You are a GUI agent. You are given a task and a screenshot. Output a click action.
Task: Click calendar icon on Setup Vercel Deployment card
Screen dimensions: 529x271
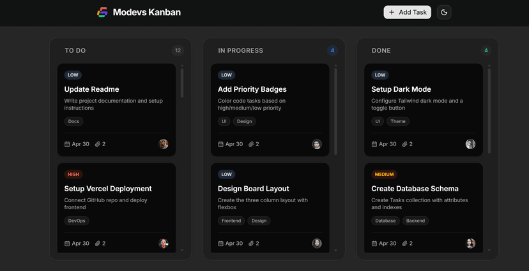tap(67, 244)
